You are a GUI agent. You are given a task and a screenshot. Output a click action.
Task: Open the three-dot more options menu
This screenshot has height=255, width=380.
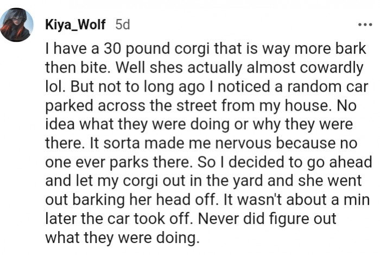pos(365,25)
